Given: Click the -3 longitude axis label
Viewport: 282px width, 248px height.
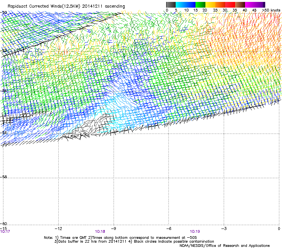Looking at the screenshot, I should [224, 229].
